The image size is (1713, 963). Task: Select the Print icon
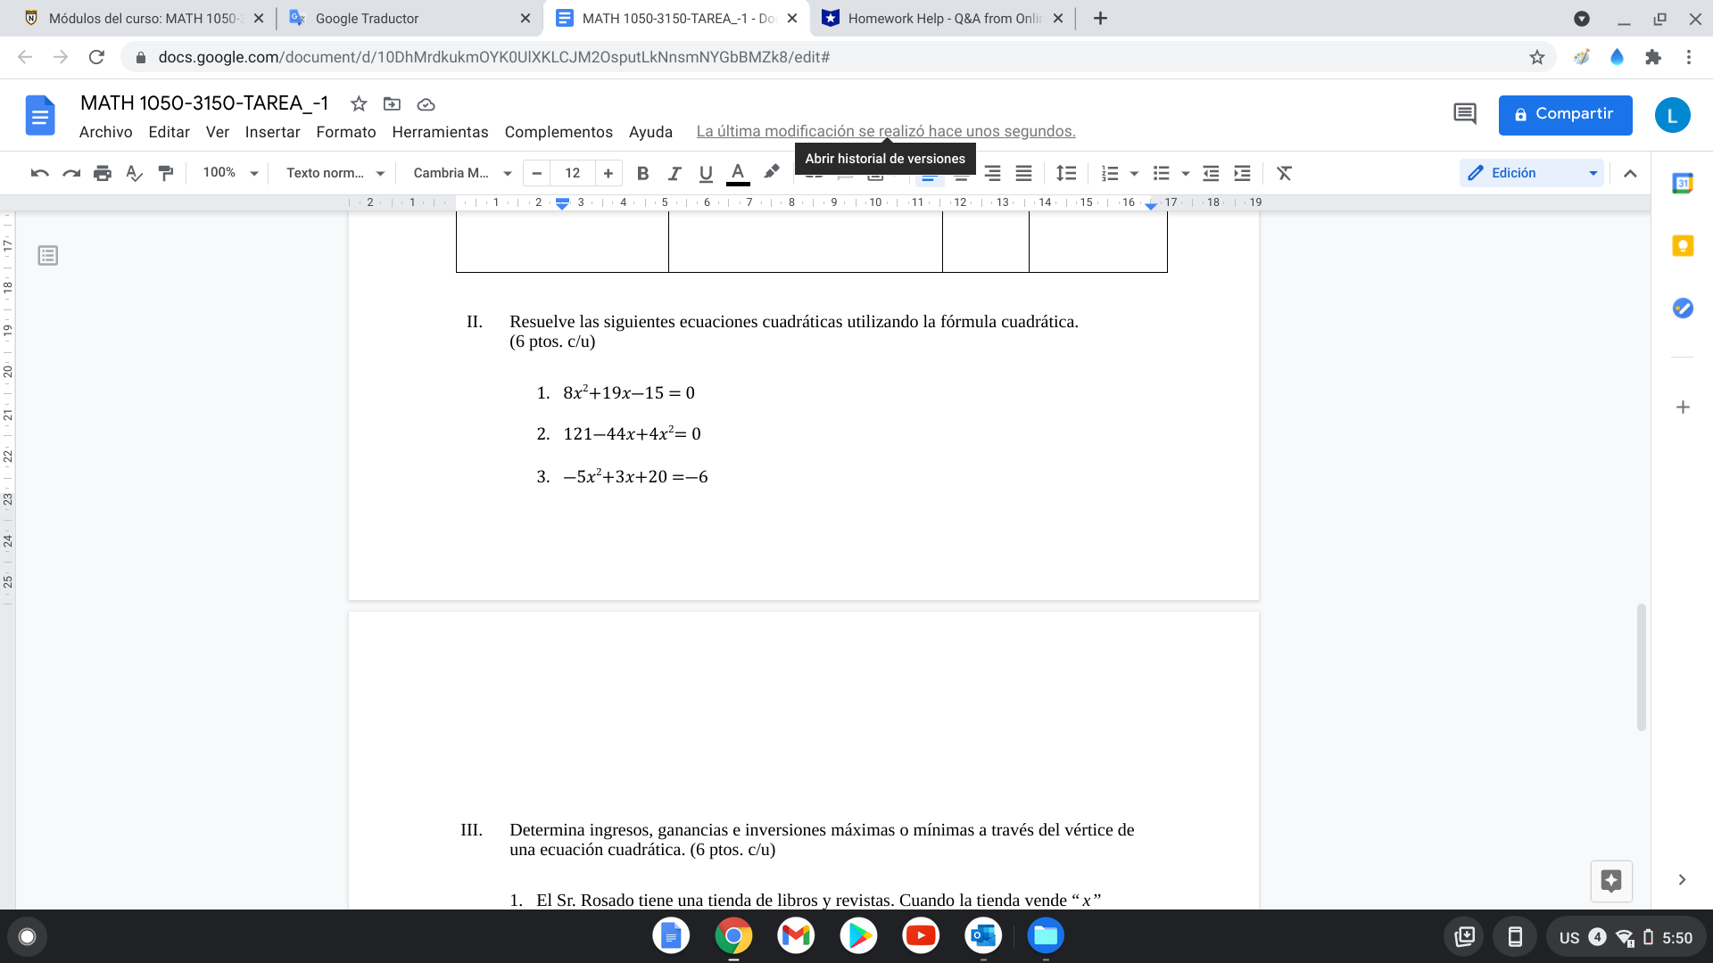point(103,173)
